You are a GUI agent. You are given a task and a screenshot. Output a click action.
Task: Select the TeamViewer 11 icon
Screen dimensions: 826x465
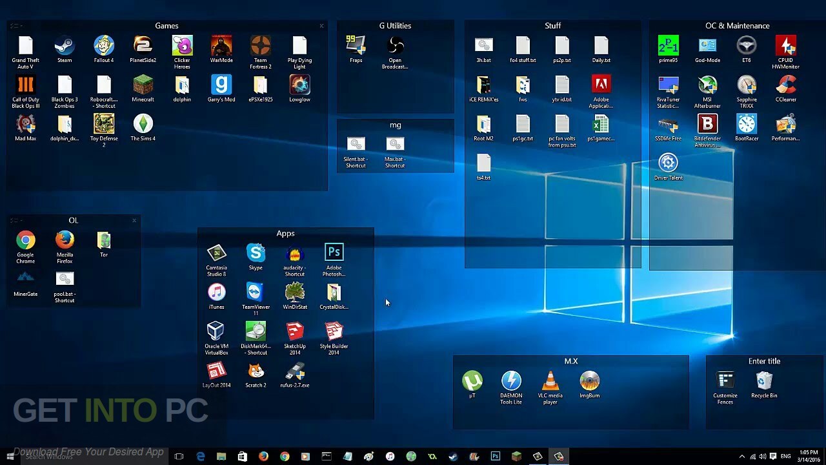[x=256, y=300]
